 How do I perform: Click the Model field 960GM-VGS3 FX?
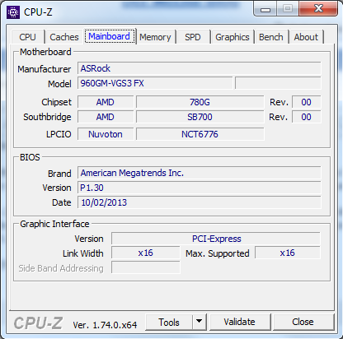(x=155, y=83)
